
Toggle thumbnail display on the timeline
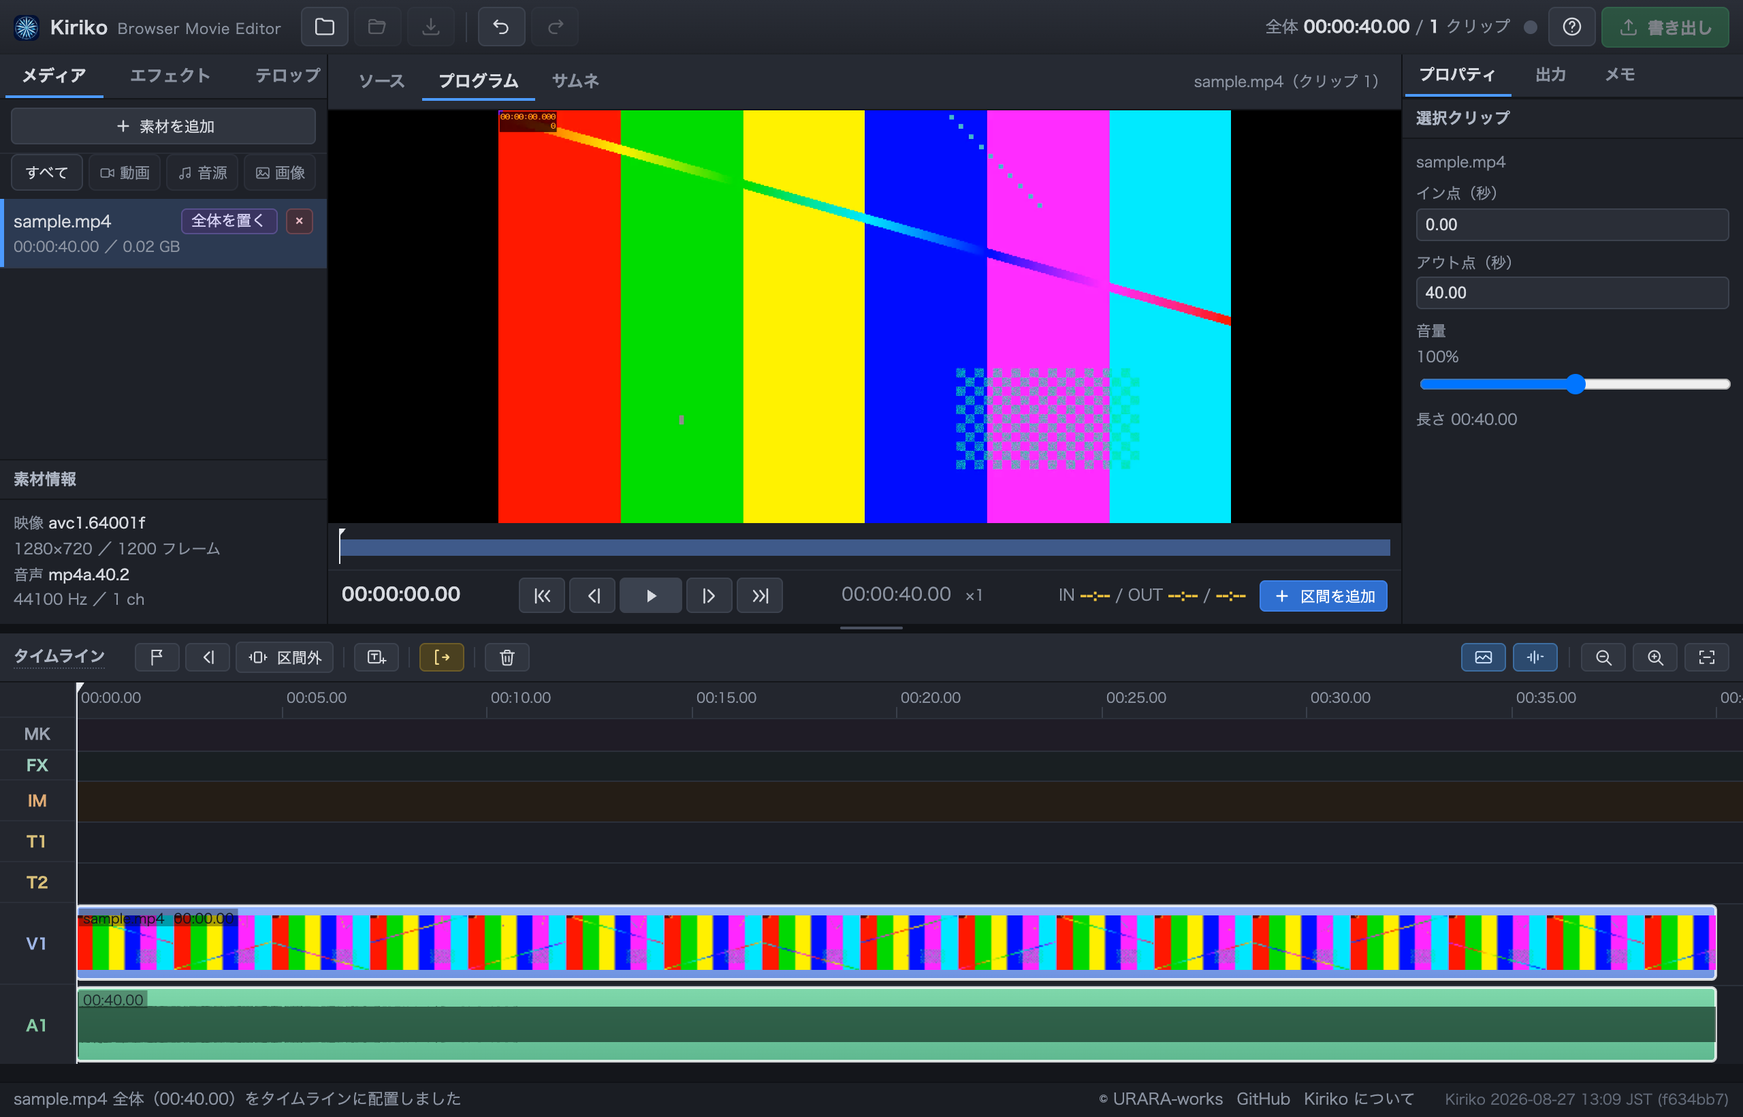pyautogui.click(x=1483, y=657)
